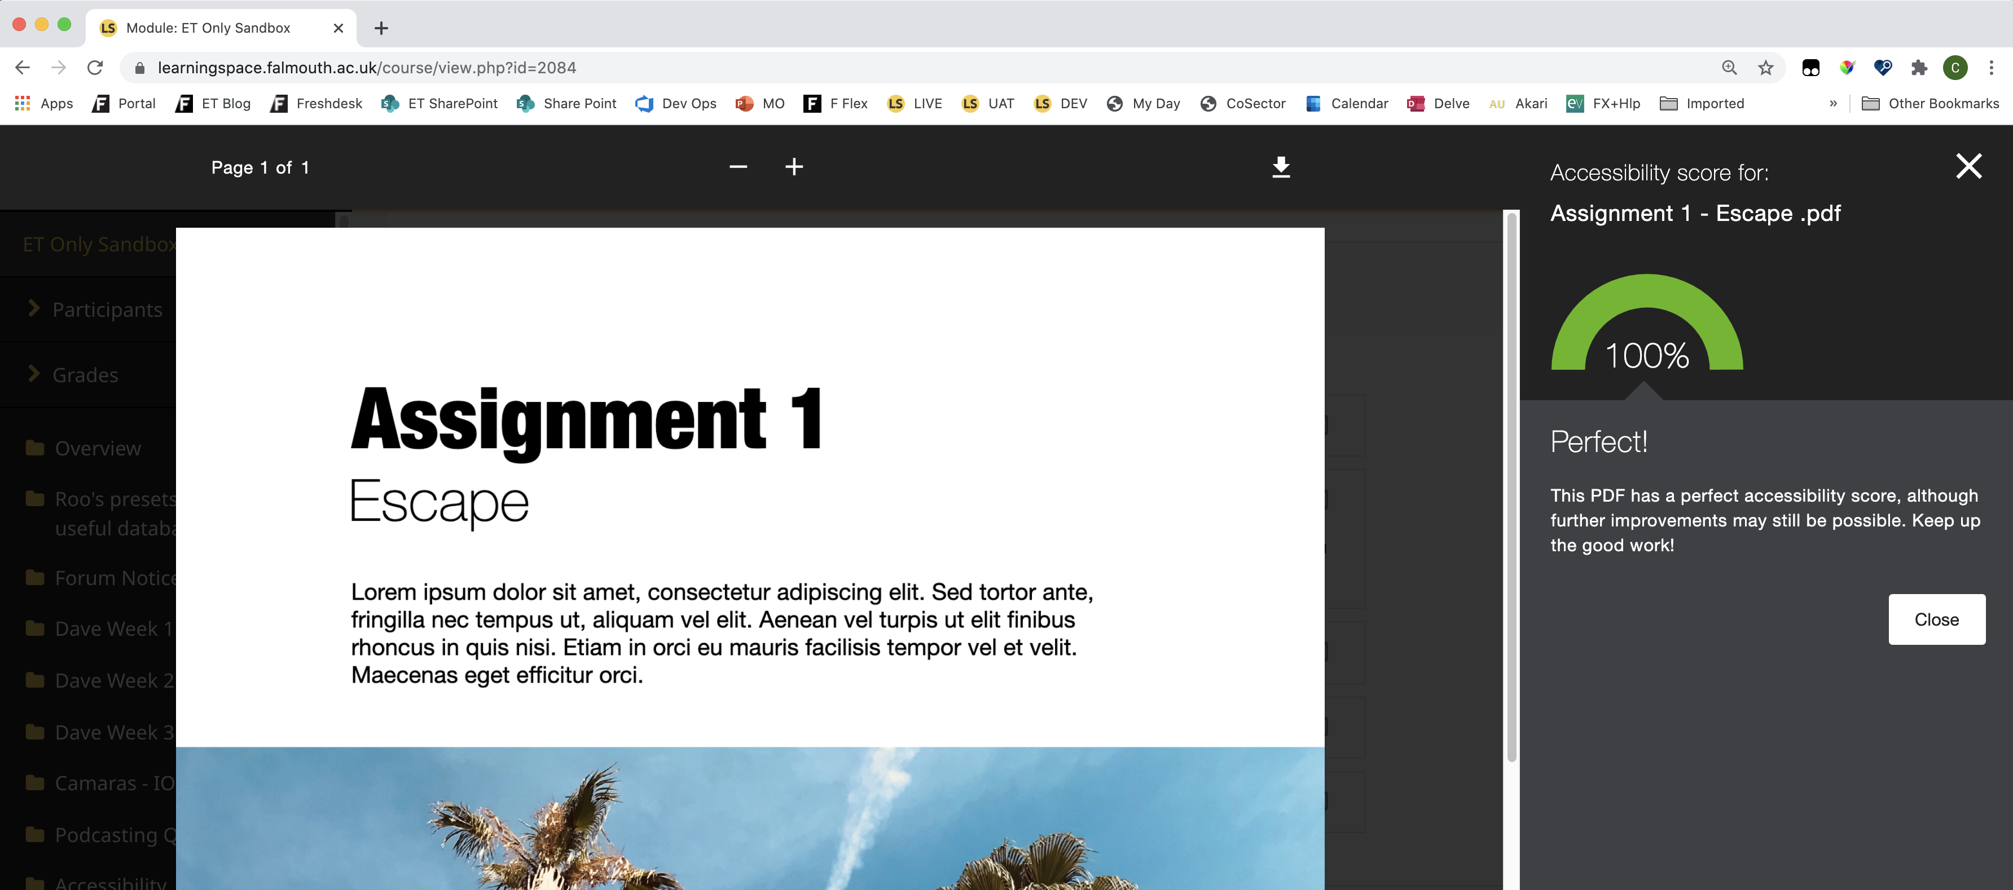Close the accessibility score panel with X

coord(1968,166)
